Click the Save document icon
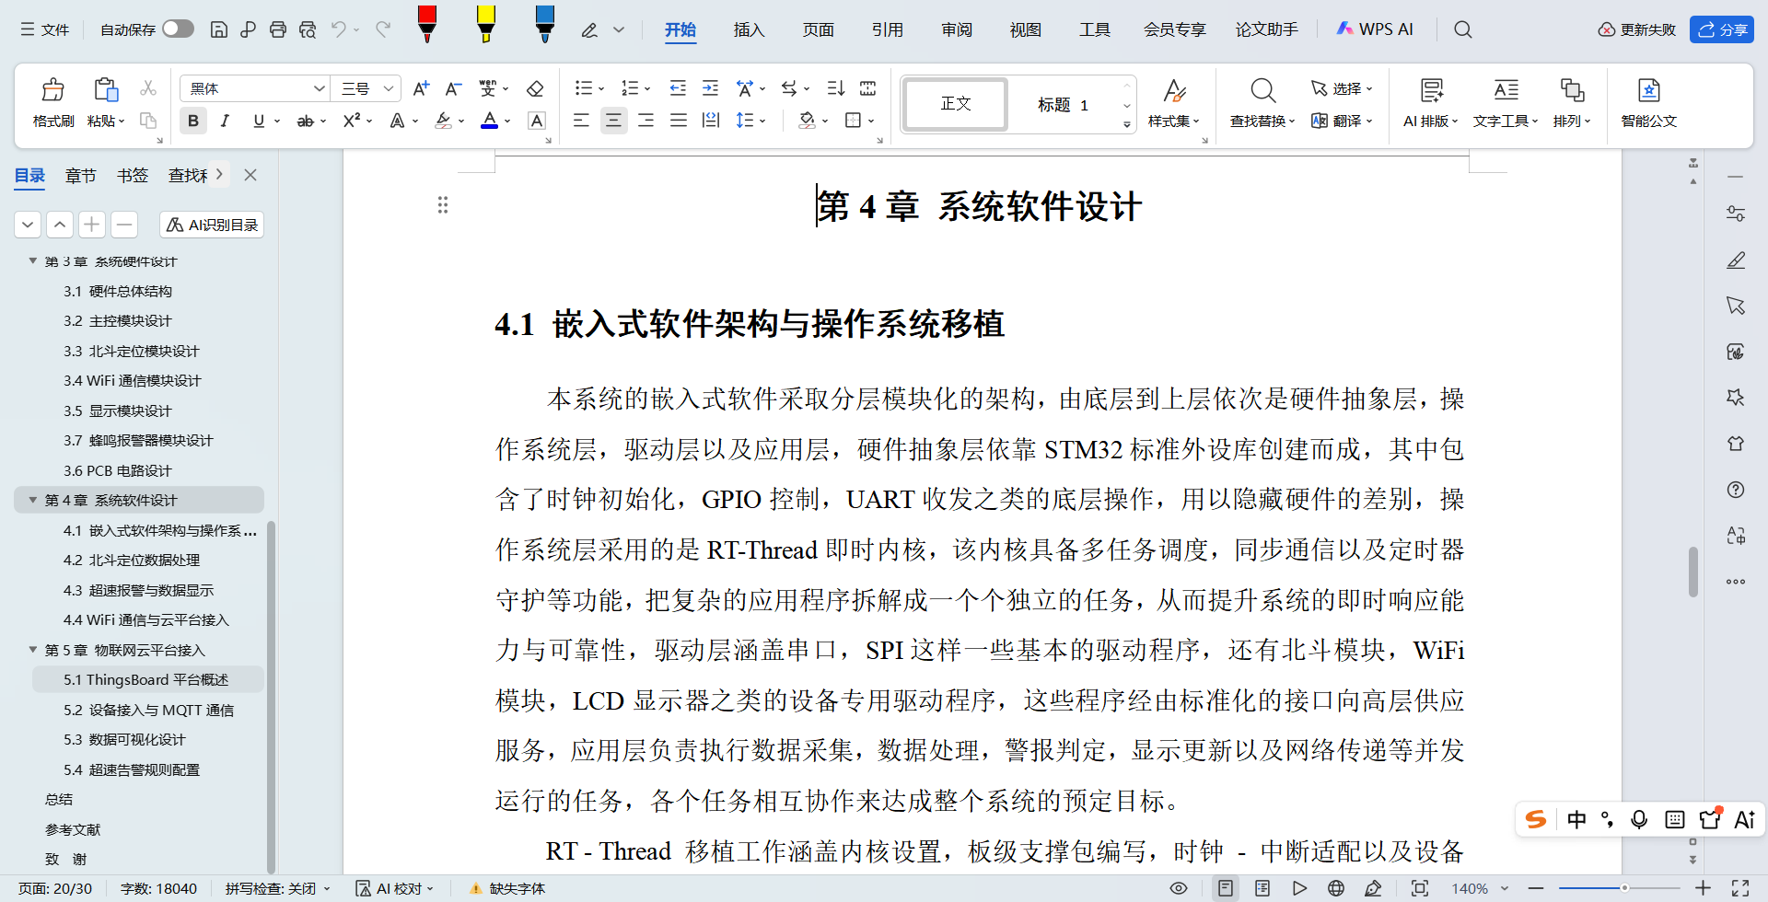1768x902 pixels. (x=219, y=29)
